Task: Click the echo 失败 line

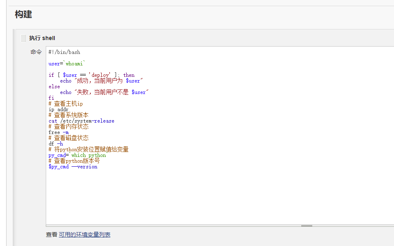Action: pos(105,92)
